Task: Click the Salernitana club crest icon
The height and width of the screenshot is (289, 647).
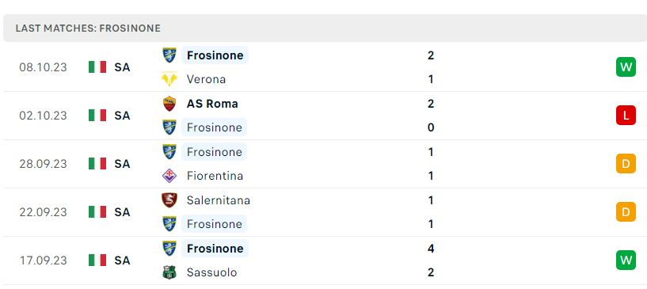Action: tap(169, 200)
